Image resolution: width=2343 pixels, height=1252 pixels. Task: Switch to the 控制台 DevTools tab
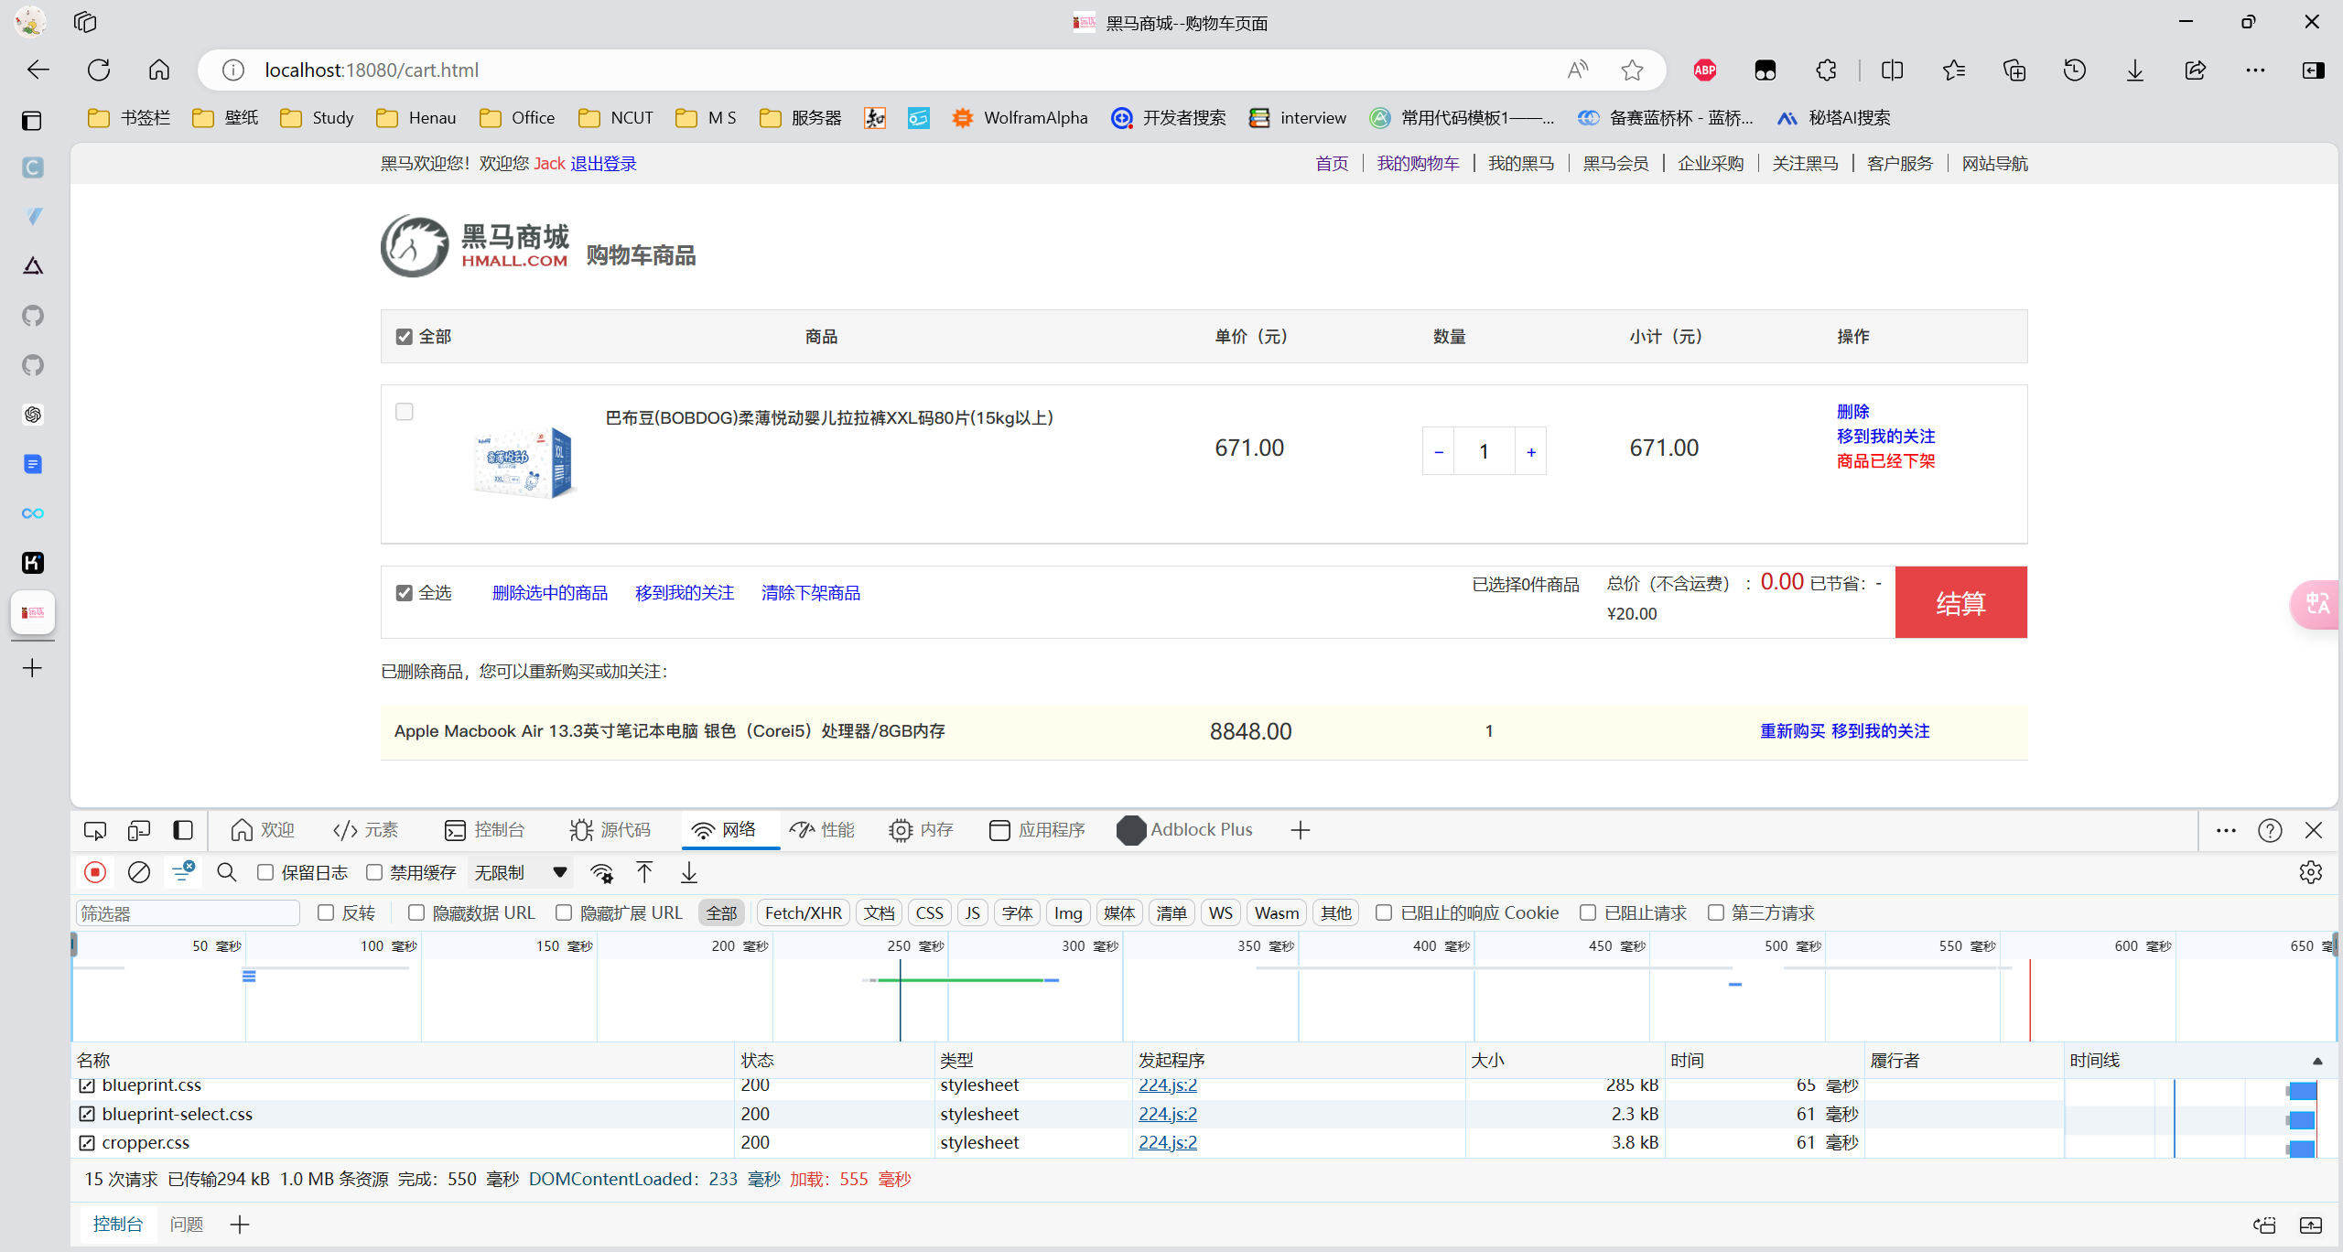pos(484,830)
